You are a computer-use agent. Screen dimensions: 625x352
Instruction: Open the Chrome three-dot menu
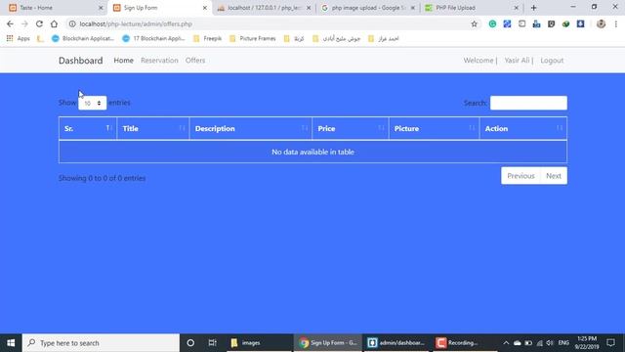[x=616, y=23]
